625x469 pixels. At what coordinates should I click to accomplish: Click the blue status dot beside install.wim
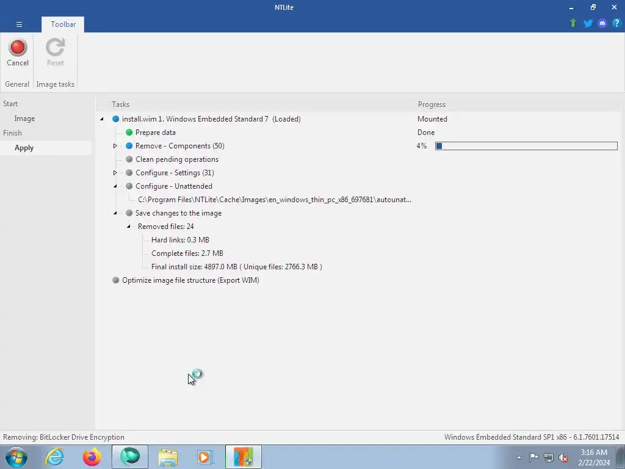[x=115, y=119]
